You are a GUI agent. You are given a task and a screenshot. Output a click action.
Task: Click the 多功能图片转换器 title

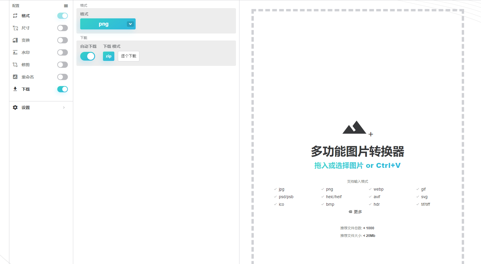tap(358, 152)
